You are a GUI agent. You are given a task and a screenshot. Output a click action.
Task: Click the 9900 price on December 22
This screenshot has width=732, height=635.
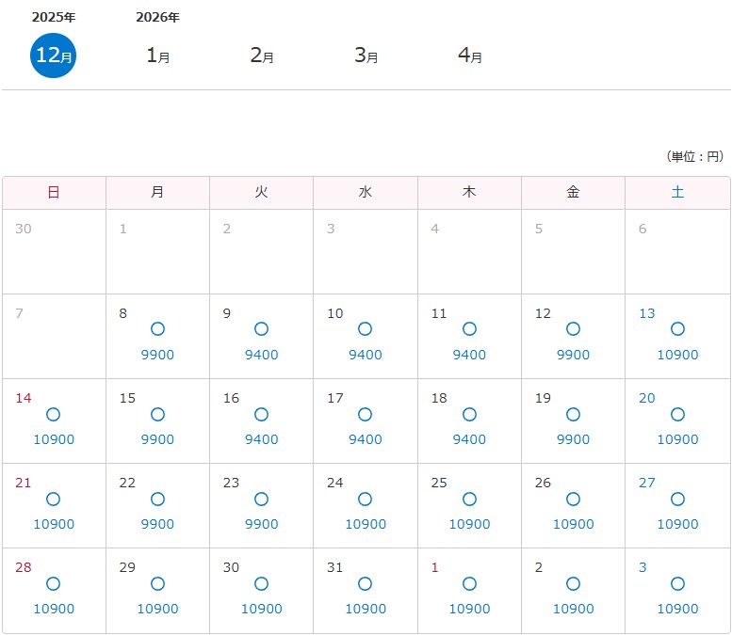[x=157, y=524]
